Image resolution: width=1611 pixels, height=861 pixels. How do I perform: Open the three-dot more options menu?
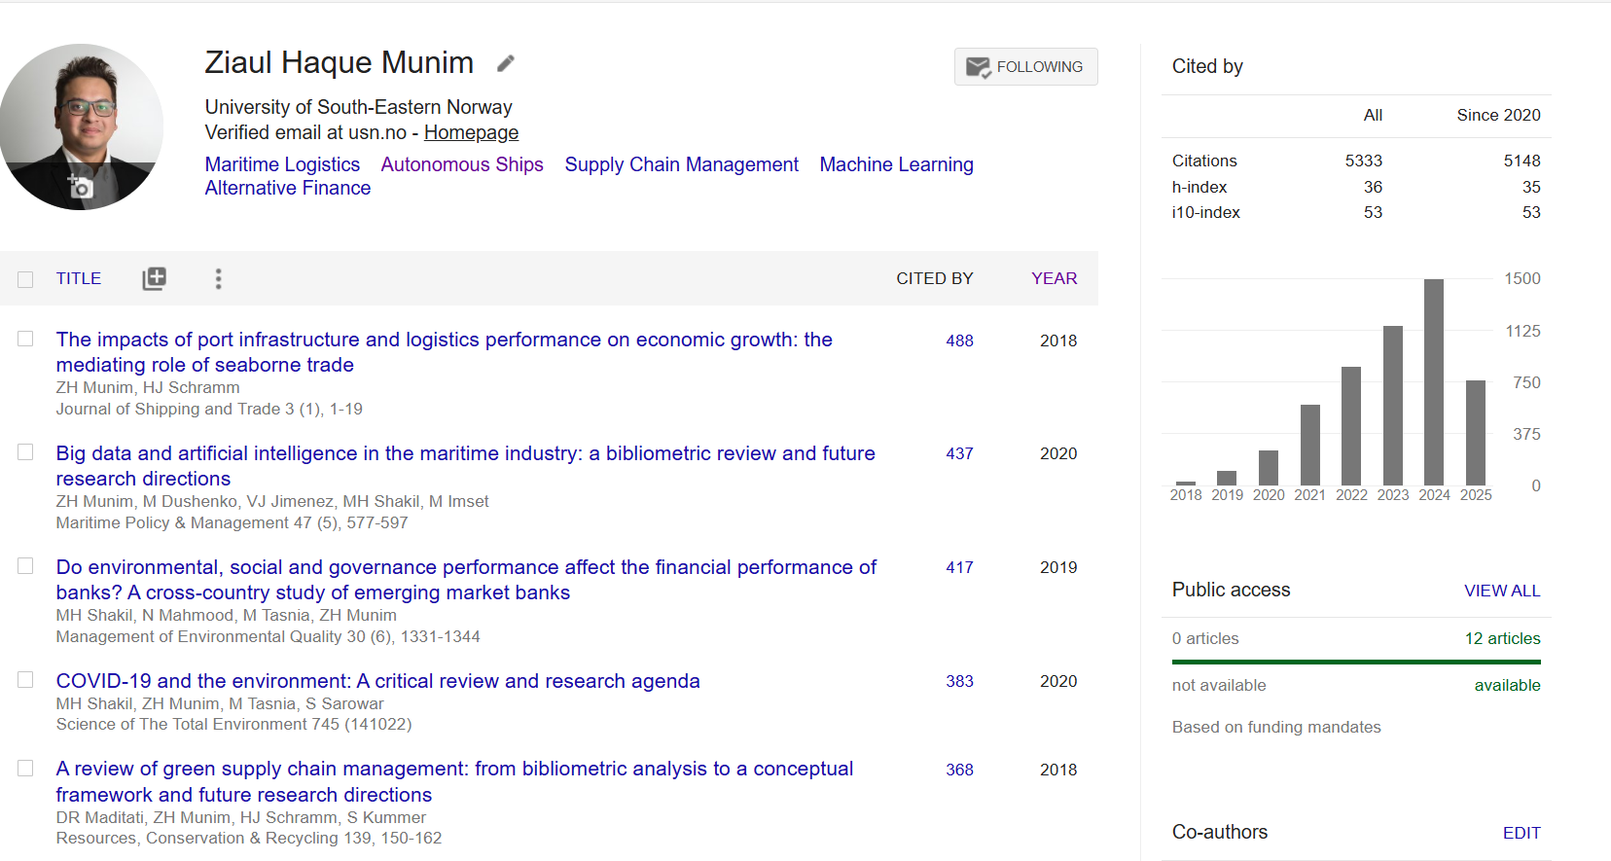pos(218,279)
